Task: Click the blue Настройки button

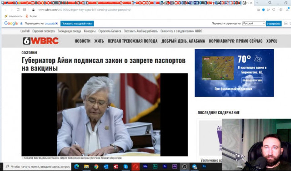Action: click(274, 24)
